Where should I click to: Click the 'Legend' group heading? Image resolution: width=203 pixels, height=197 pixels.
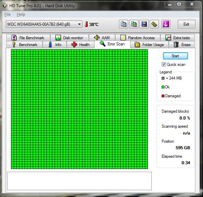tap(166, 72)
